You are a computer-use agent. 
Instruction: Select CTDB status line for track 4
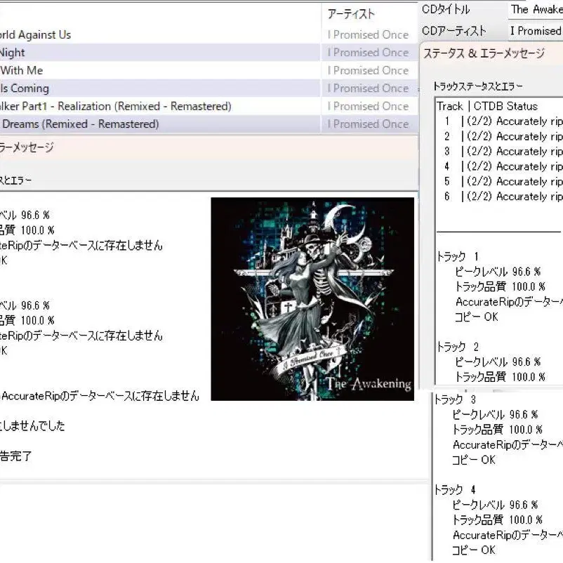(503, 166)
